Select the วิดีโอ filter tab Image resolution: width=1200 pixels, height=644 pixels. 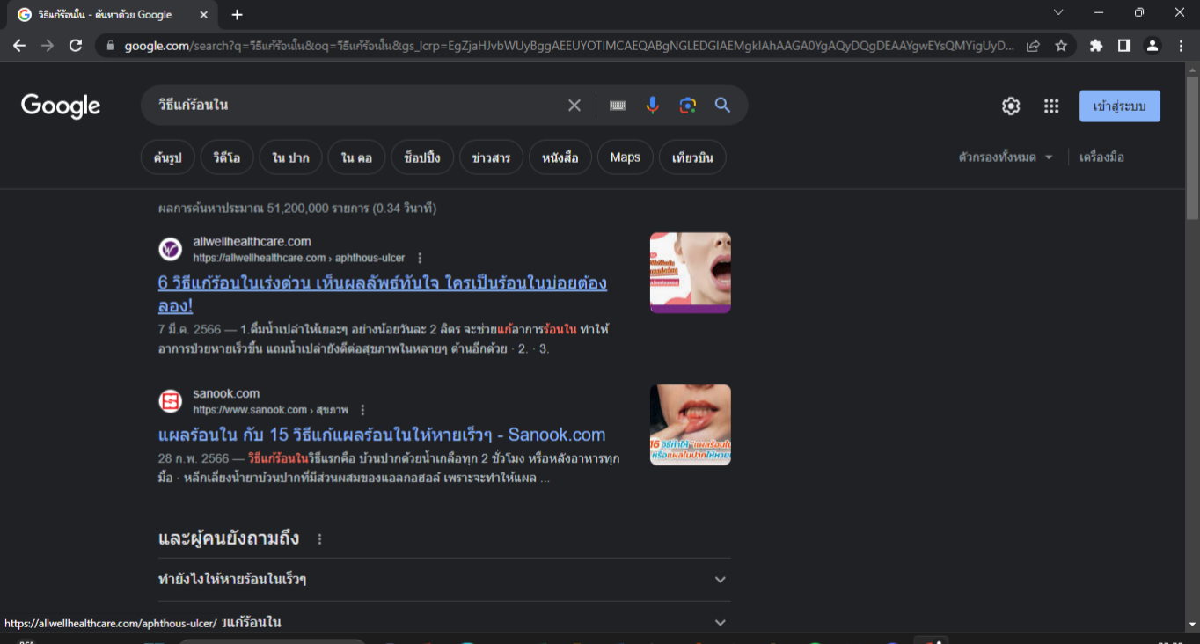click(x=227, y=157)
